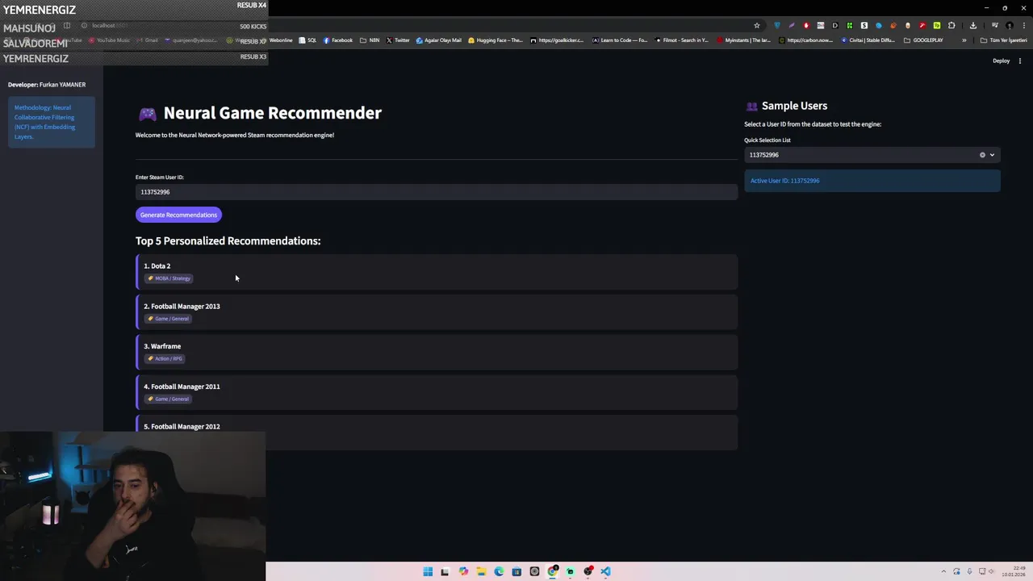Image resolution: width=1033 pixels, height=581 pixels.
Task: Select the Warframe recommendation
Action: (437, 352)
